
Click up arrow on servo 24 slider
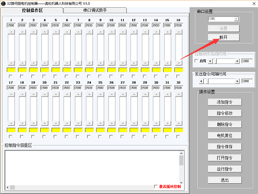point(89,94)
